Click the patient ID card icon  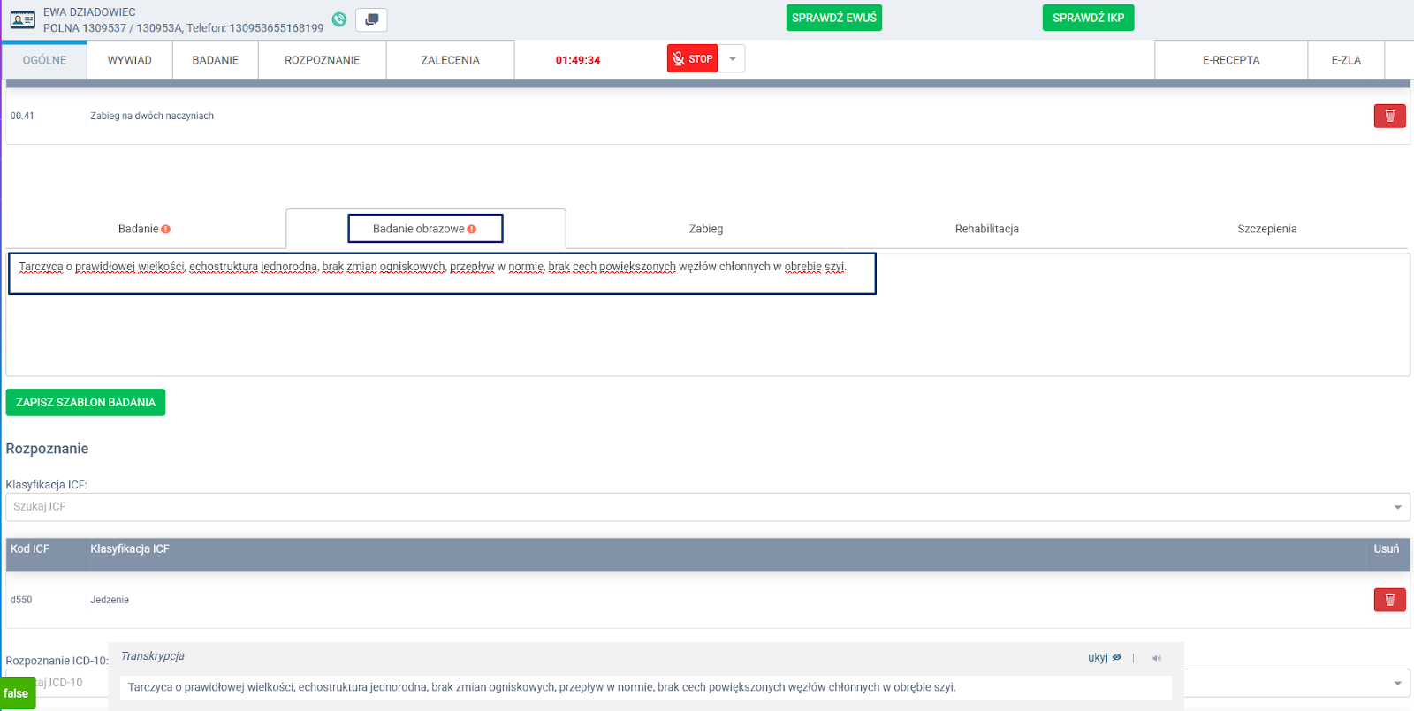pos(23,19)
